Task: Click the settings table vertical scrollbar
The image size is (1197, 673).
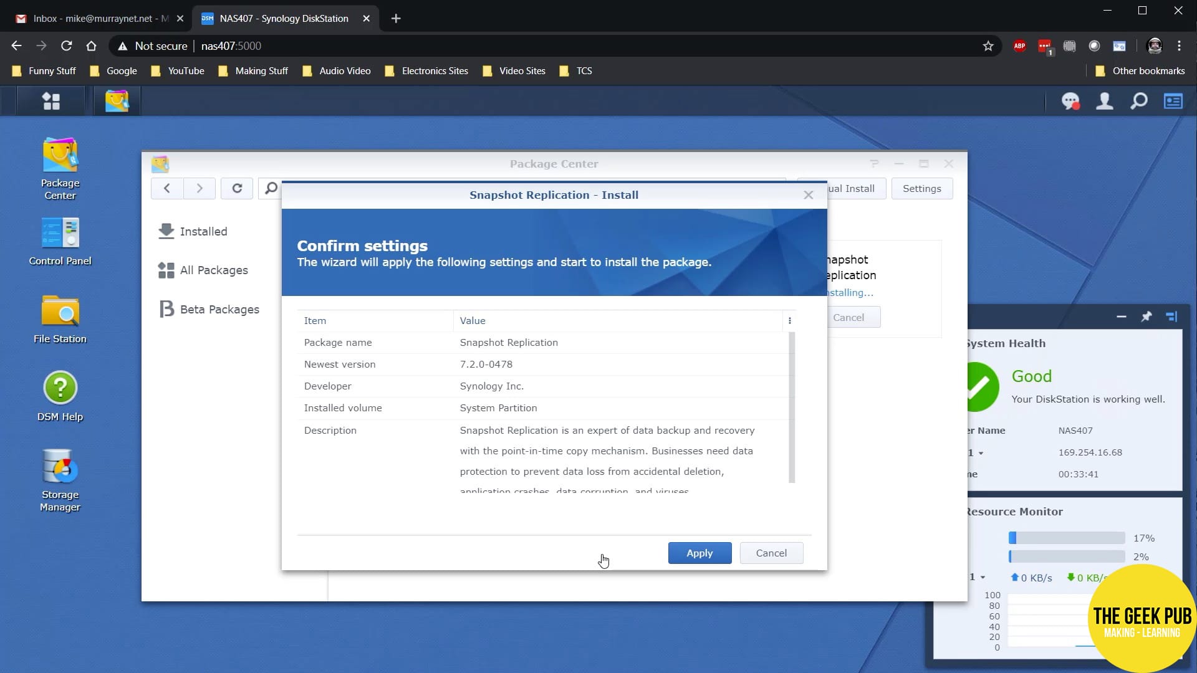Action: click(x=792, y=407)
